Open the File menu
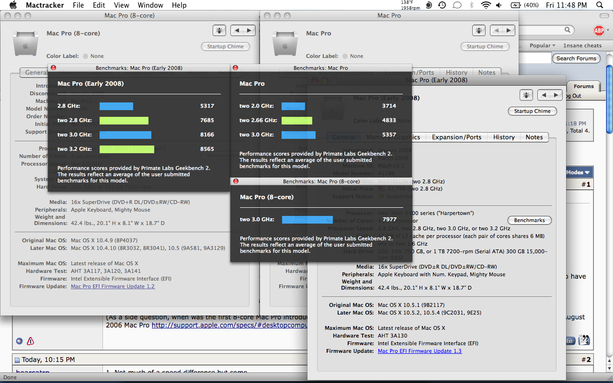This screenshot has width=613, height=383. 78,5
